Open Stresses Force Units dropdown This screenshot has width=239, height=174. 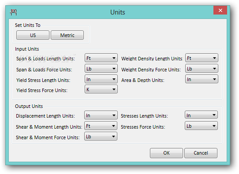pos(201,126)
